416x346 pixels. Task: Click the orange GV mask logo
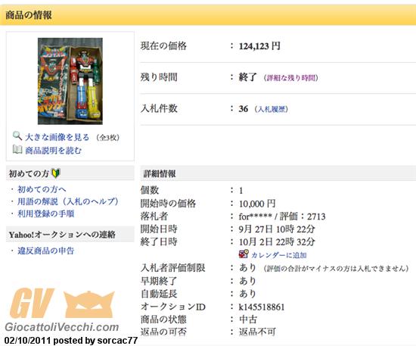click(x=62, y=304)
